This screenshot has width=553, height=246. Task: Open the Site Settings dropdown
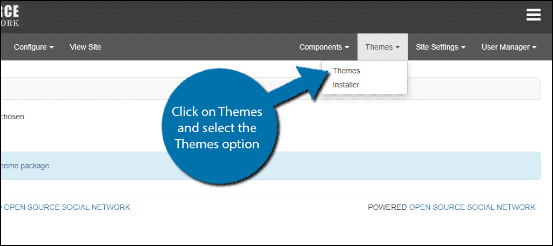tap(441, 47)
